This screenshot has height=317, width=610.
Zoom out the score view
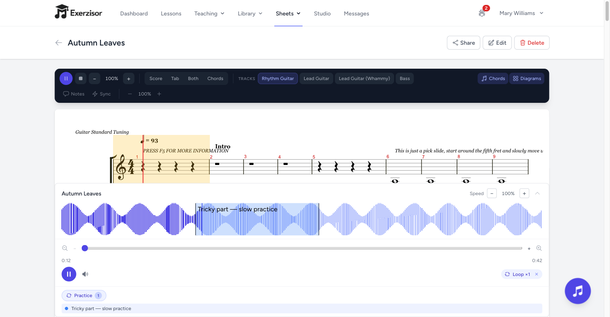(130, 94)
